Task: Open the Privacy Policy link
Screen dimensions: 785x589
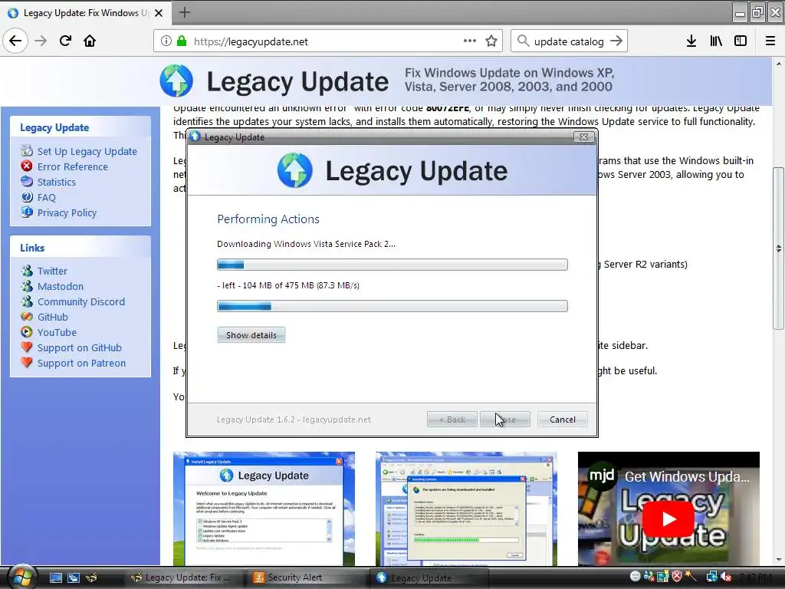Action: click(67, 213)
